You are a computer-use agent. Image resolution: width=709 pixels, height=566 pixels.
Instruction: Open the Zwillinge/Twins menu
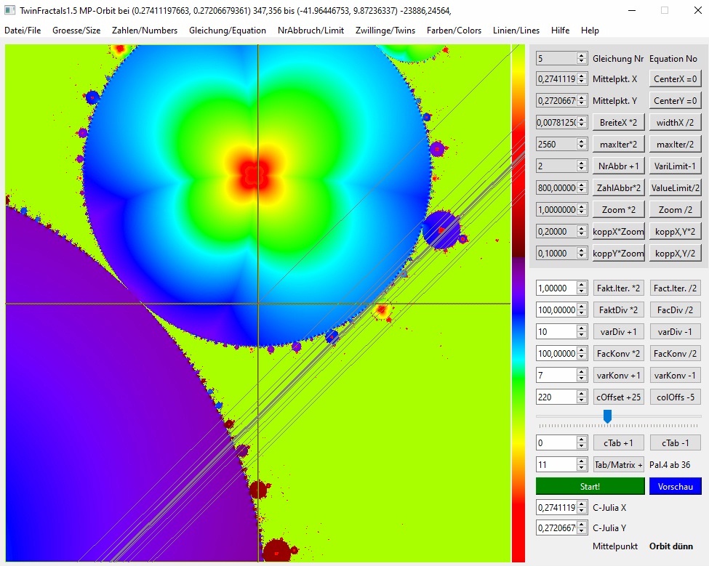click(x=385, y=31)
